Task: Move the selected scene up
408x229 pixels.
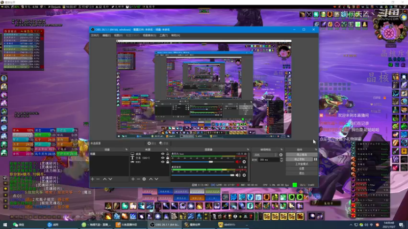Action: pyautogui.click(x=105, y=179)
